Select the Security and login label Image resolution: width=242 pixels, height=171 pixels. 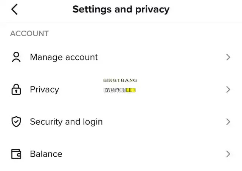[66, 122]
